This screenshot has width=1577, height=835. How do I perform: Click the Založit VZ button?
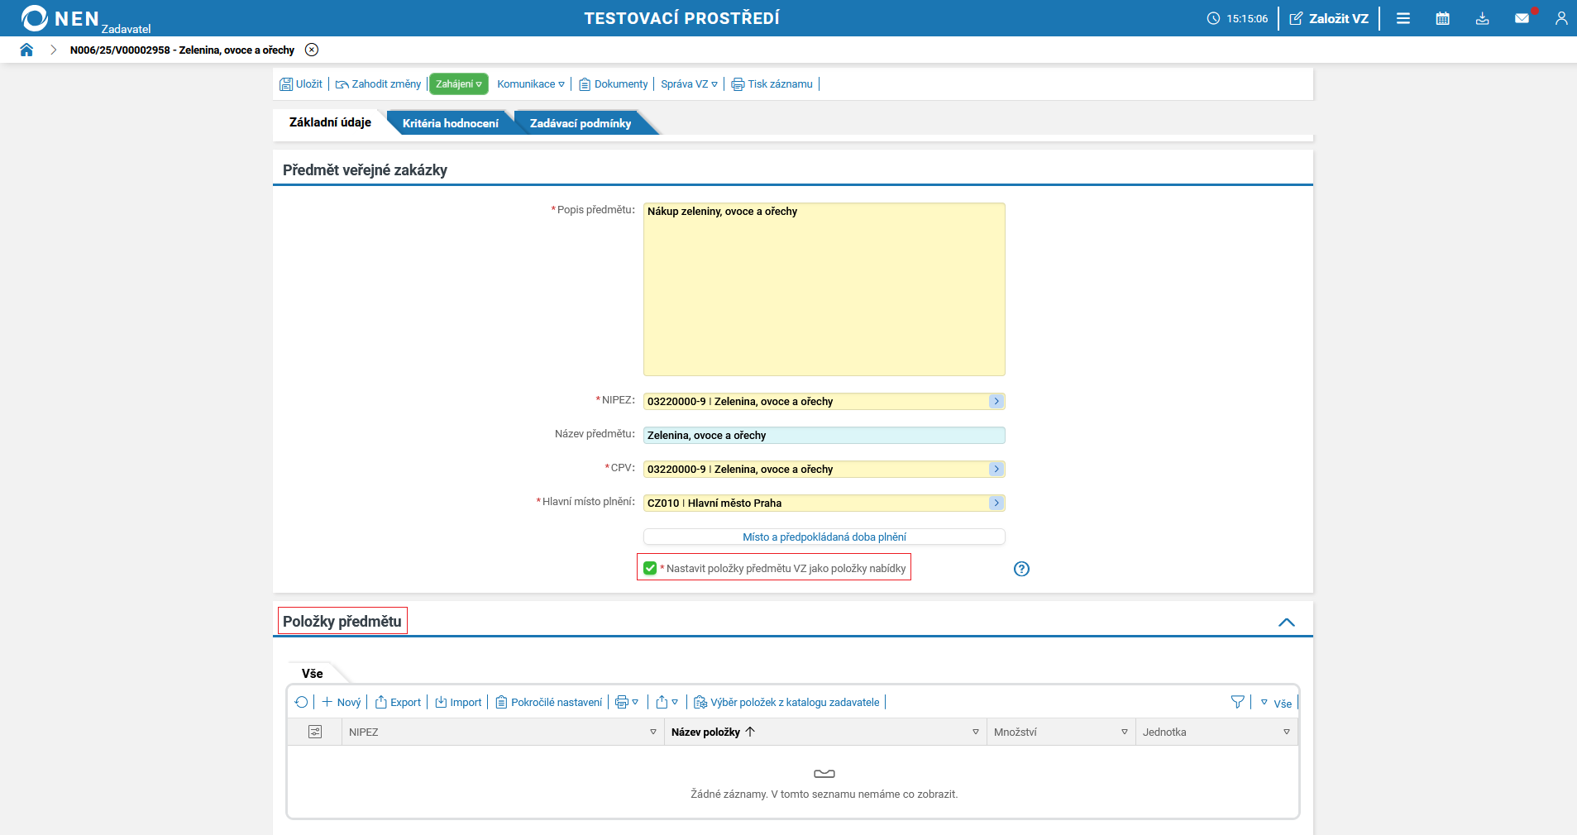click(x=1329, y=18)
